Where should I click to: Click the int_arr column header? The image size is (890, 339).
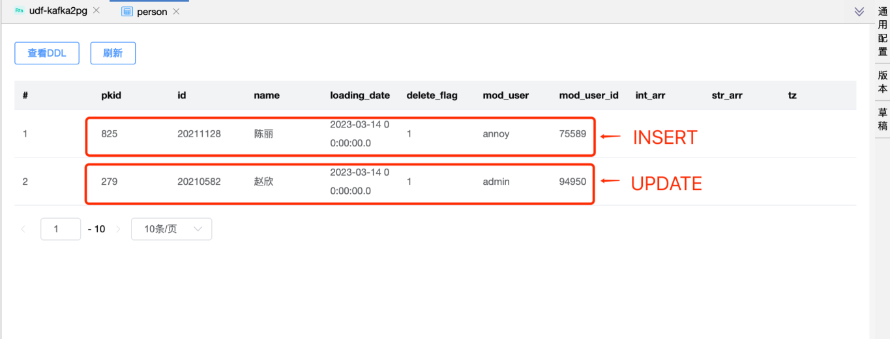[x=650, y=95]
